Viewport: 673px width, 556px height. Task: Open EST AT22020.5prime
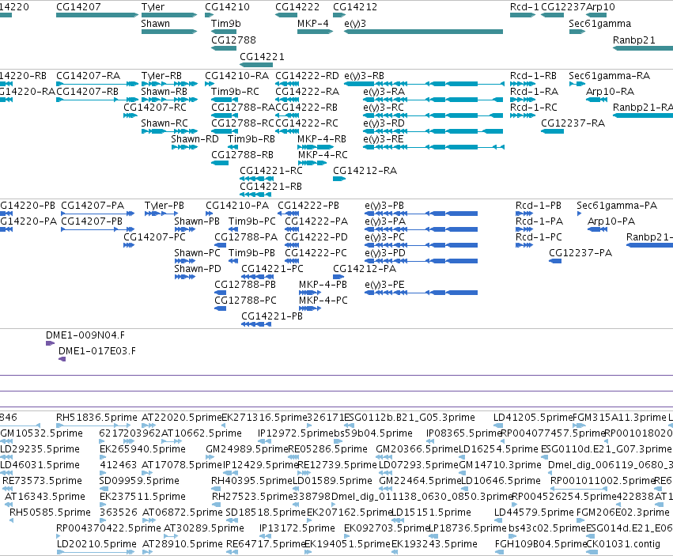point(182,418)
